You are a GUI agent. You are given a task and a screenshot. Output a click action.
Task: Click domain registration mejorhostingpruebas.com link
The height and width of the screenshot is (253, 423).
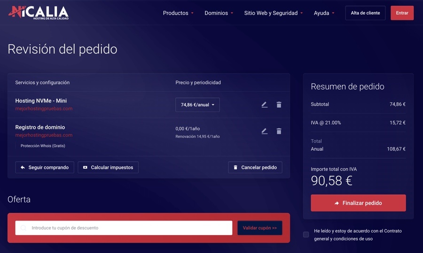44,135
